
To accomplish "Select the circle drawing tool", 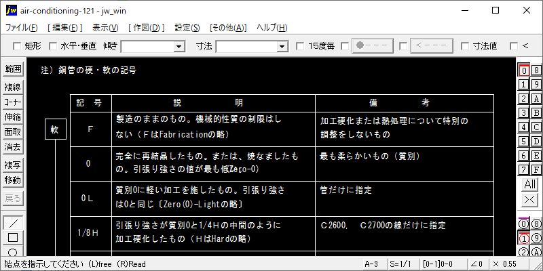I will coord(13,251).
